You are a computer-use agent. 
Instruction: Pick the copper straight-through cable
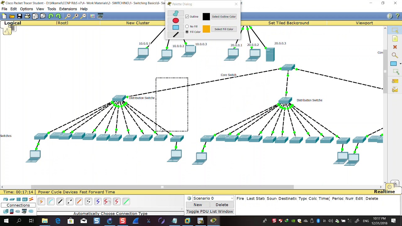60,202
